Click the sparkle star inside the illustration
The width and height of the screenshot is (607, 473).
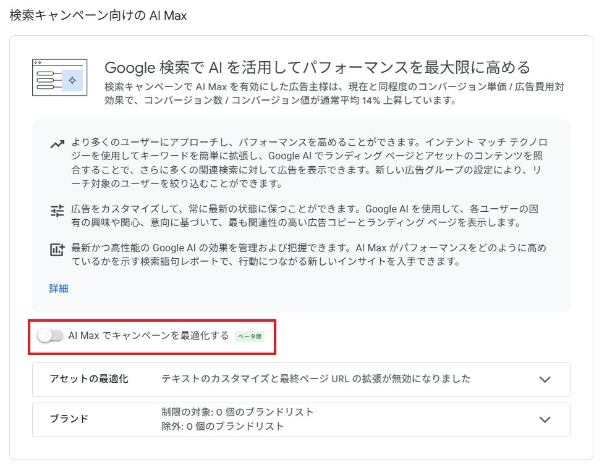tap(72, 80)
